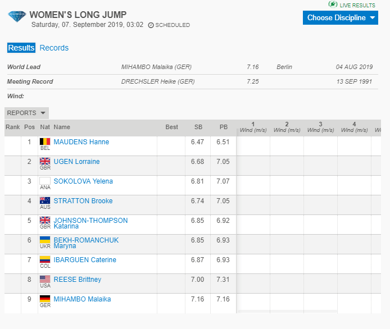This screenshot has width=390, height=329.
Task: Select the Results tab
Action: coord(21,48)
